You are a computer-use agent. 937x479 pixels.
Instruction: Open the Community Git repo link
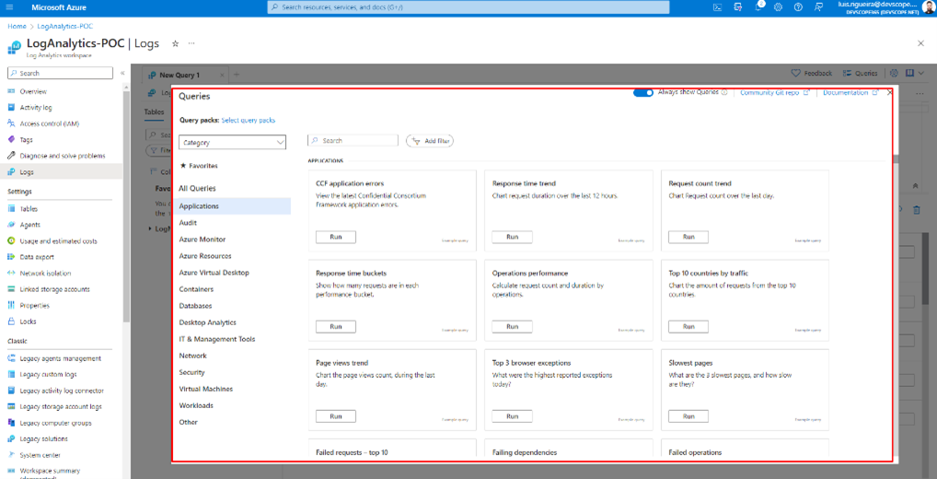coord(770,92)
